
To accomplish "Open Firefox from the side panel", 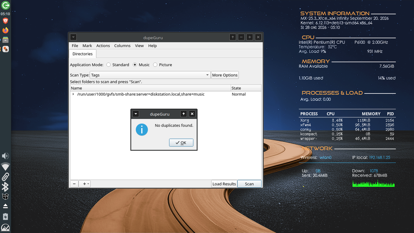I will (5, 30).
